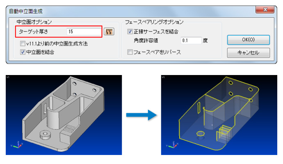
Task: Uncheck the 中立面を結合 checkbox
Action: [x=23, y=52]
